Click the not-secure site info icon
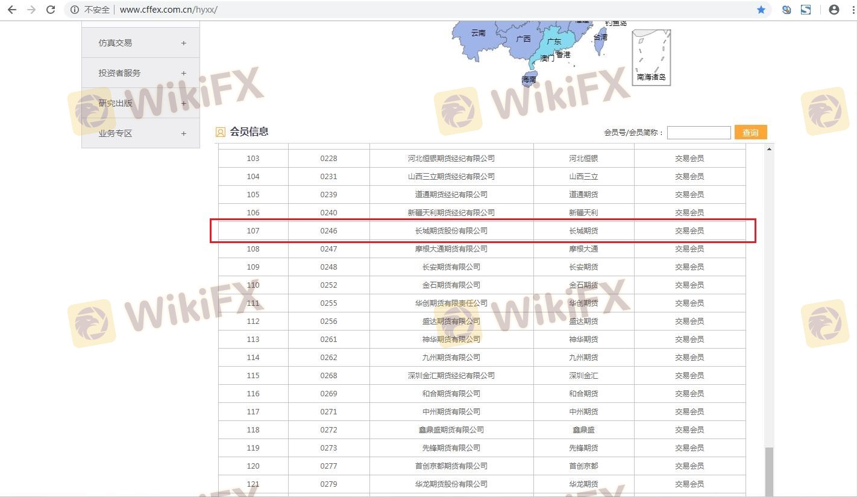The image size is (857, 497). point(75,10)
